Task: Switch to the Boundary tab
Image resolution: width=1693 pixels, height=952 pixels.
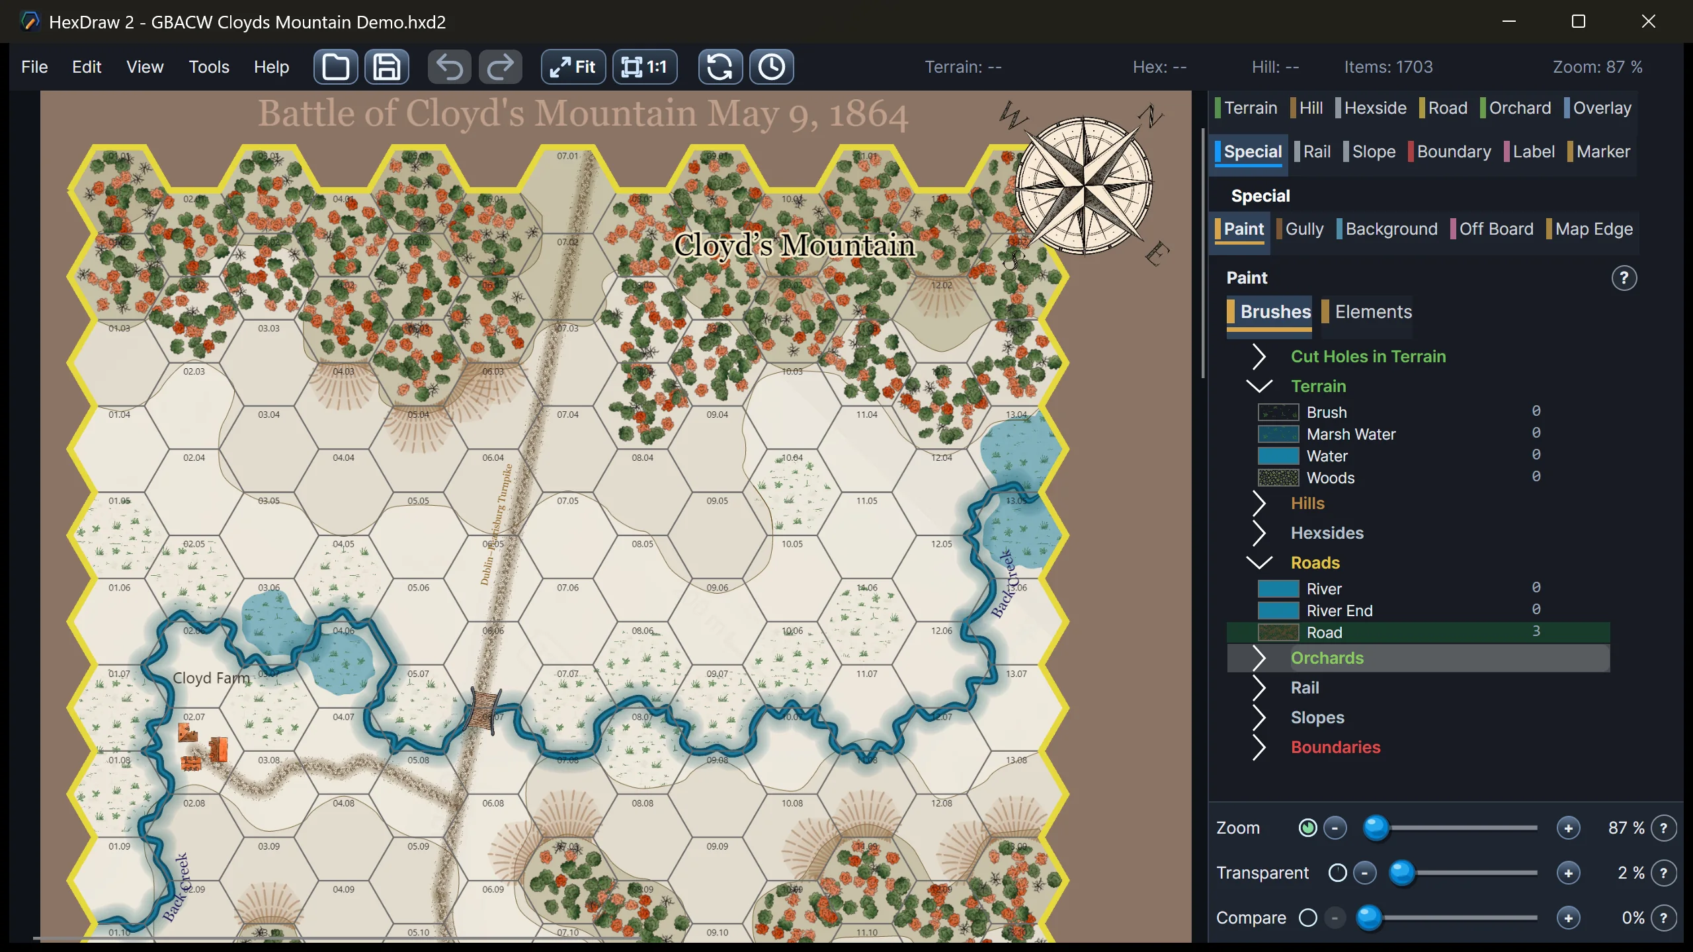Action: tap(1450, 151)
